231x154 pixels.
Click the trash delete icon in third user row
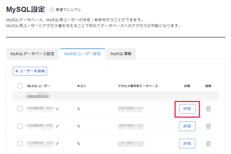tap(208, 144)
